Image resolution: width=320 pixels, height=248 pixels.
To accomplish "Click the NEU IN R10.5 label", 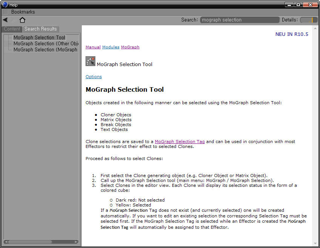I will click(x=292, y=34).
